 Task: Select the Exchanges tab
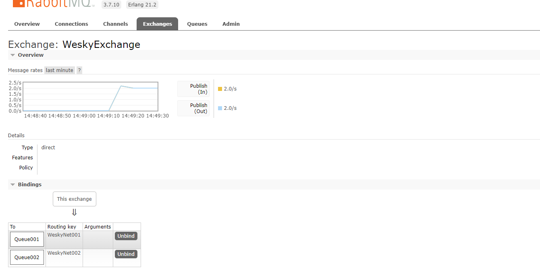[x=157, y=24]
